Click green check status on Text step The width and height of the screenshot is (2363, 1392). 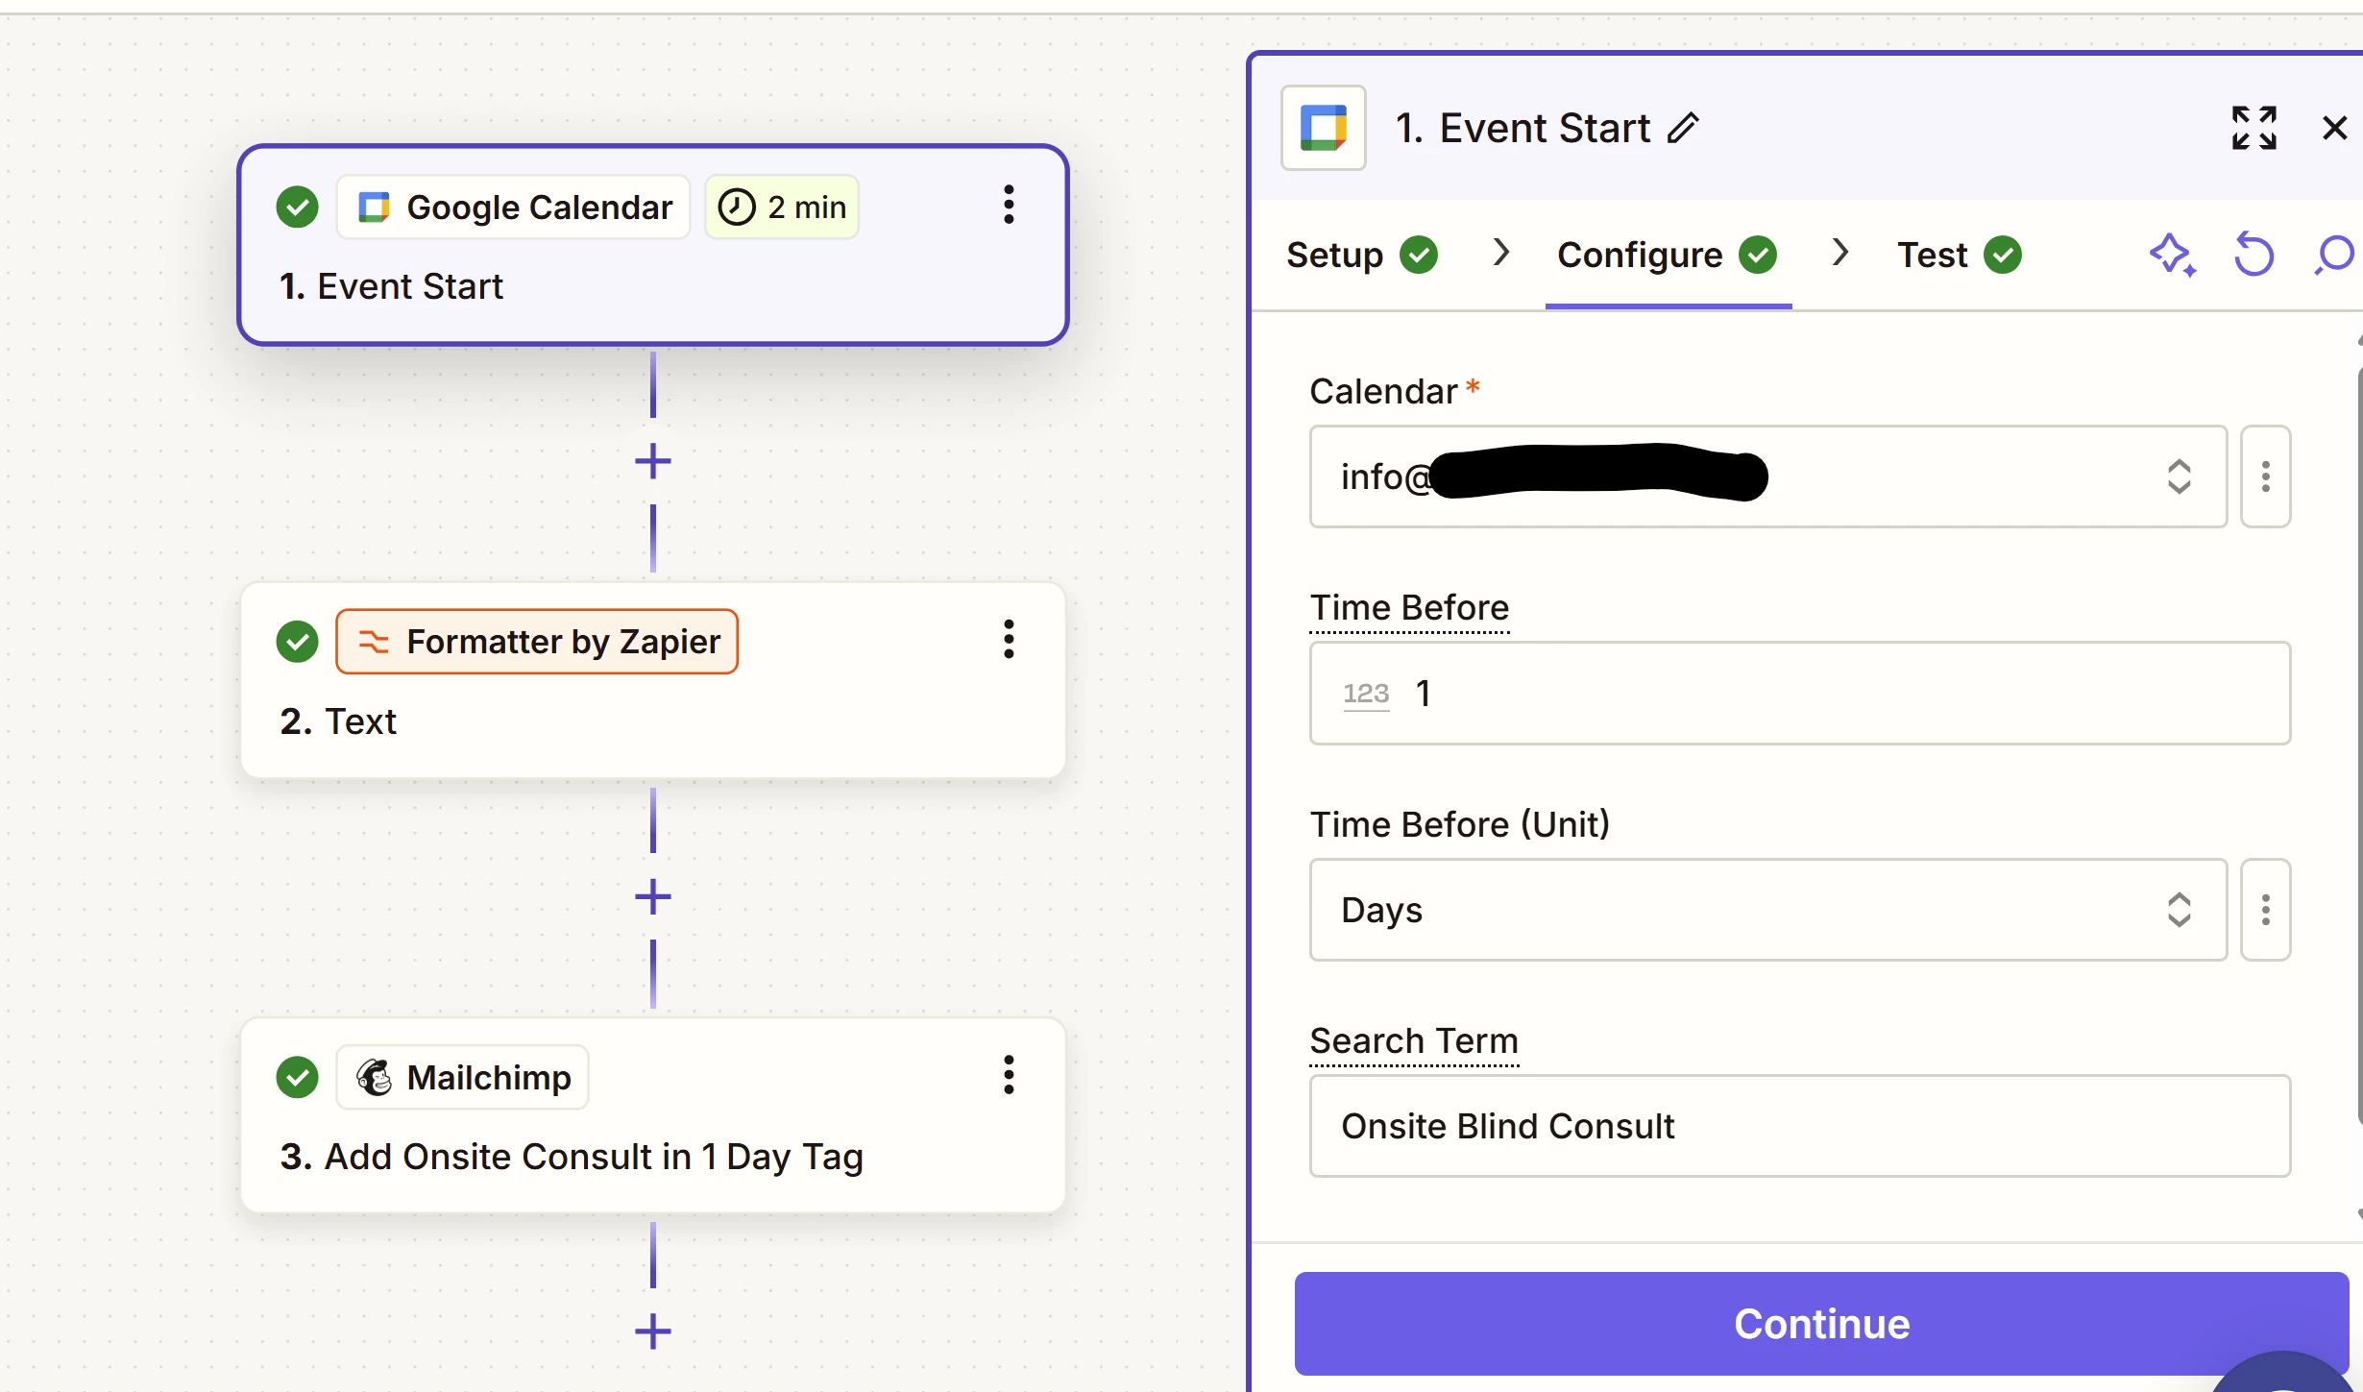(297, 641)
